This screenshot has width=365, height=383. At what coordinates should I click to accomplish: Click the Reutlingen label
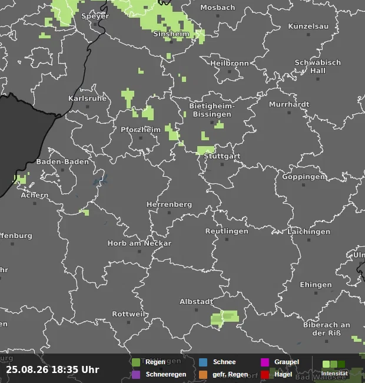[227, 231]
